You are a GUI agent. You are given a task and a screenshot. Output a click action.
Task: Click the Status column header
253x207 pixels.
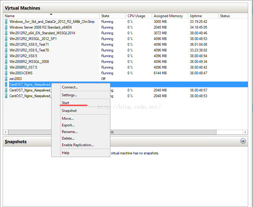233,16
